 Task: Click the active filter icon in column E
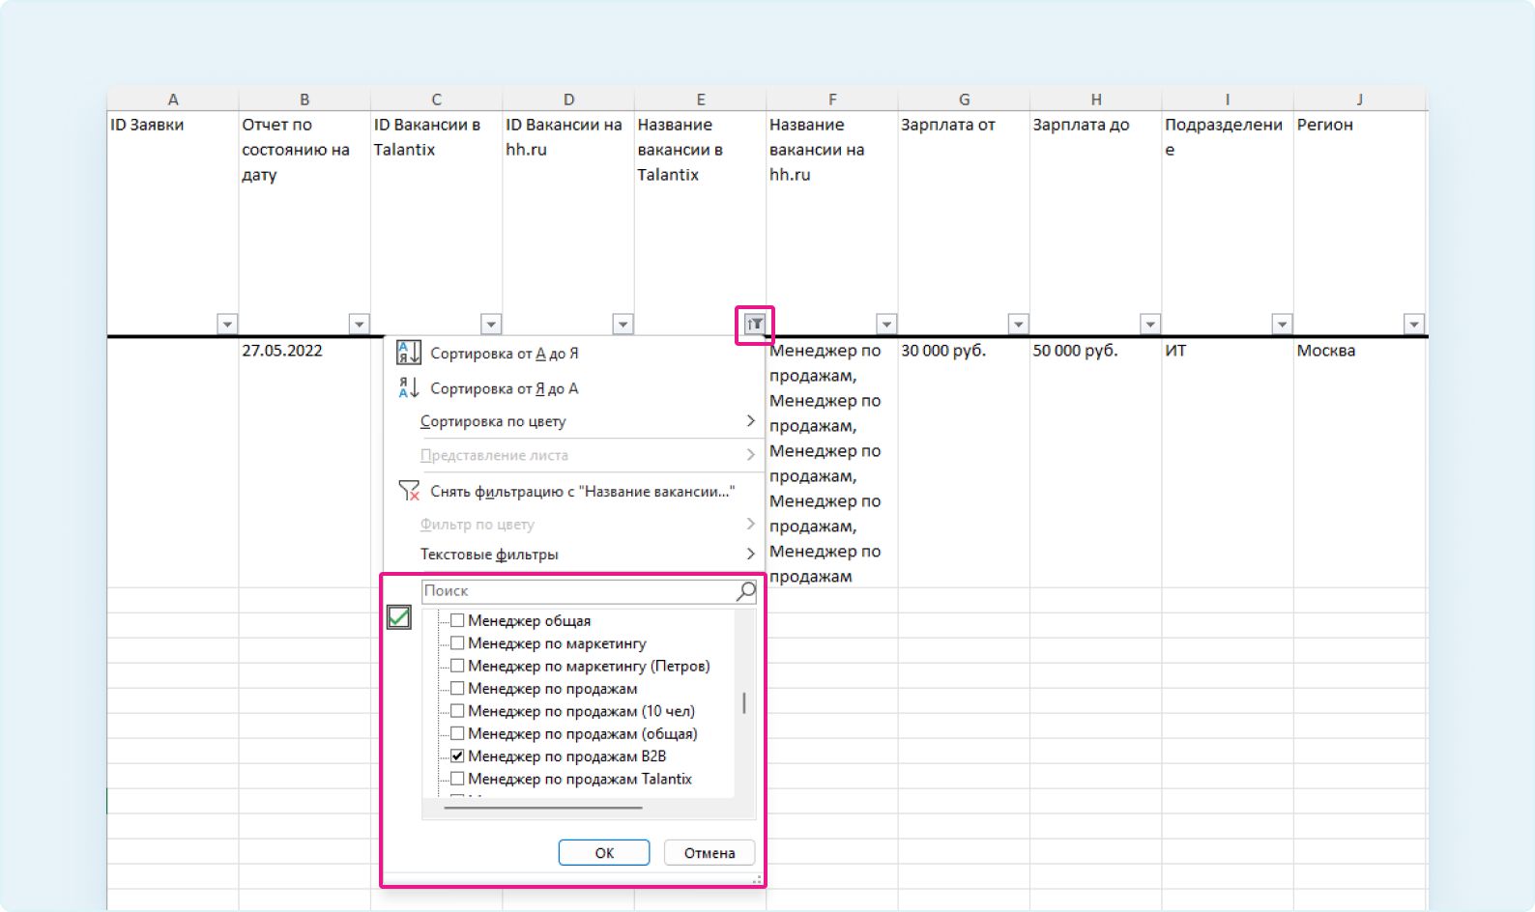(x=755, y=325)
